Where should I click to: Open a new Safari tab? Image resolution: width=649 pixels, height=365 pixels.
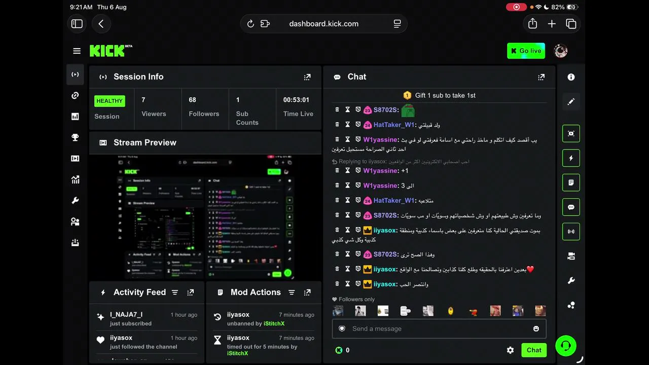pos(552,24)
